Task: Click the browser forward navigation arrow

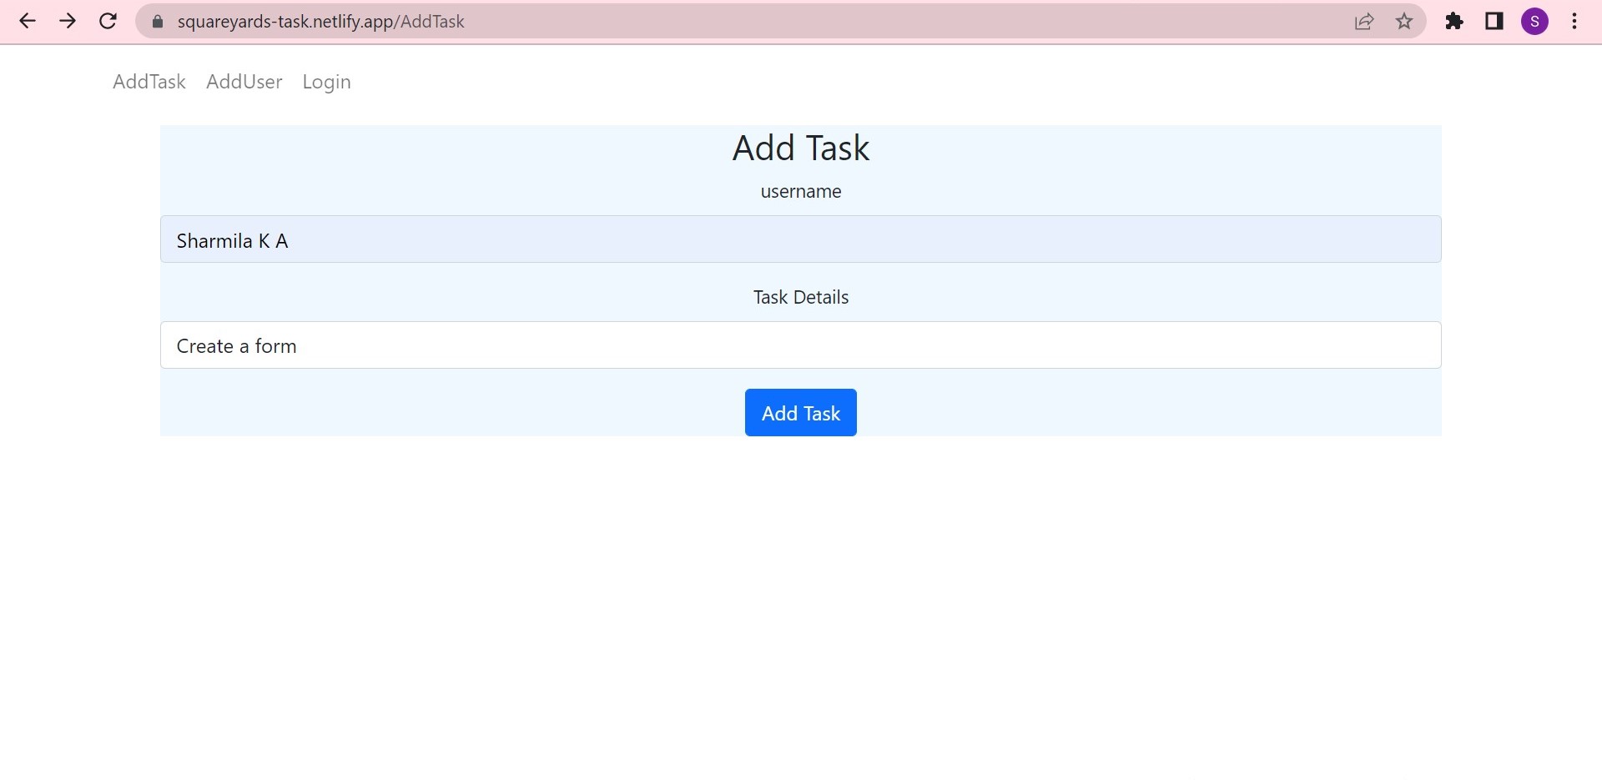Action: pos(68,22)
